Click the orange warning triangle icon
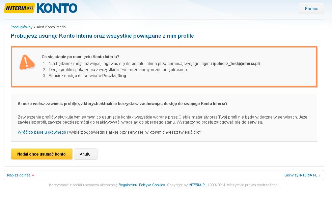Image resolution: width=332 pixels, height=199 pixels. point(27,62)
